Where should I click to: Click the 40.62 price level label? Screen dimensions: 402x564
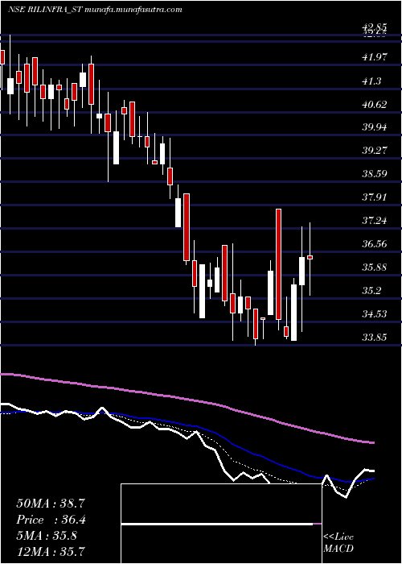pos(375,105)
